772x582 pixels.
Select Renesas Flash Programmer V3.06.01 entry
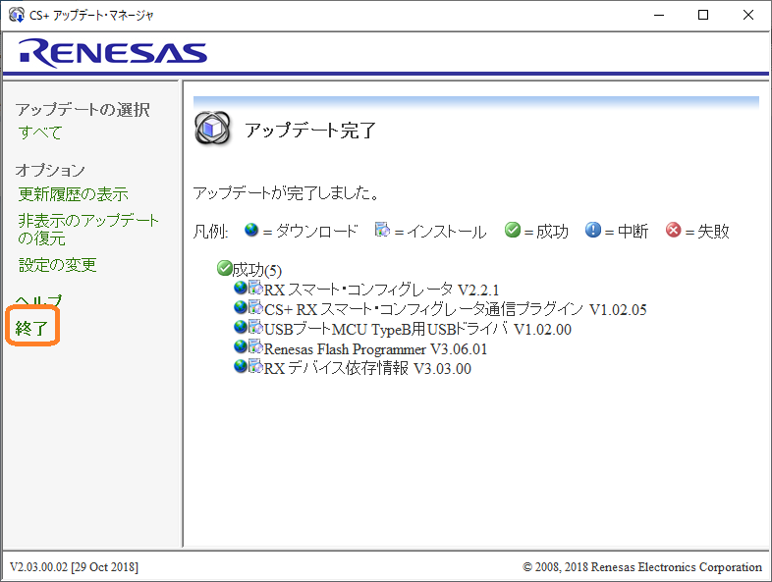(375, 348)
